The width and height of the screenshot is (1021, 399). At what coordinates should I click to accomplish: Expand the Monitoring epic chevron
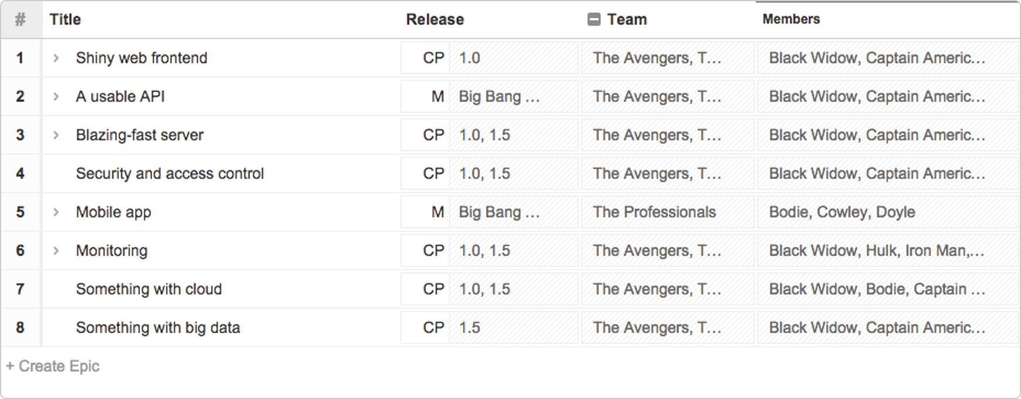(x=56, y=251)
